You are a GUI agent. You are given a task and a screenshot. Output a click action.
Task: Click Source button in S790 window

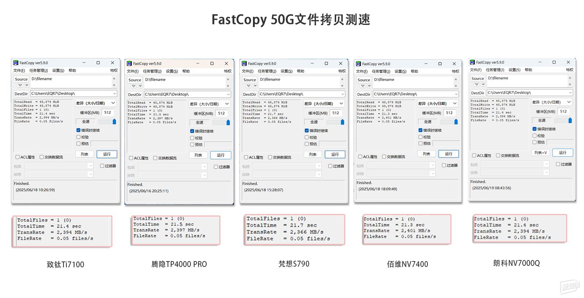point(250,80)
